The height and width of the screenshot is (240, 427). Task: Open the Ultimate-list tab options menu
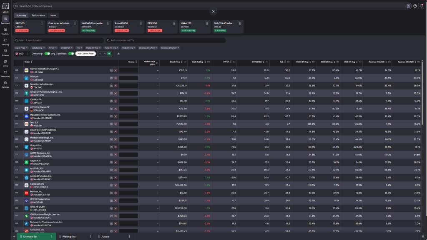pyautogui.click(x=51, y=237)
